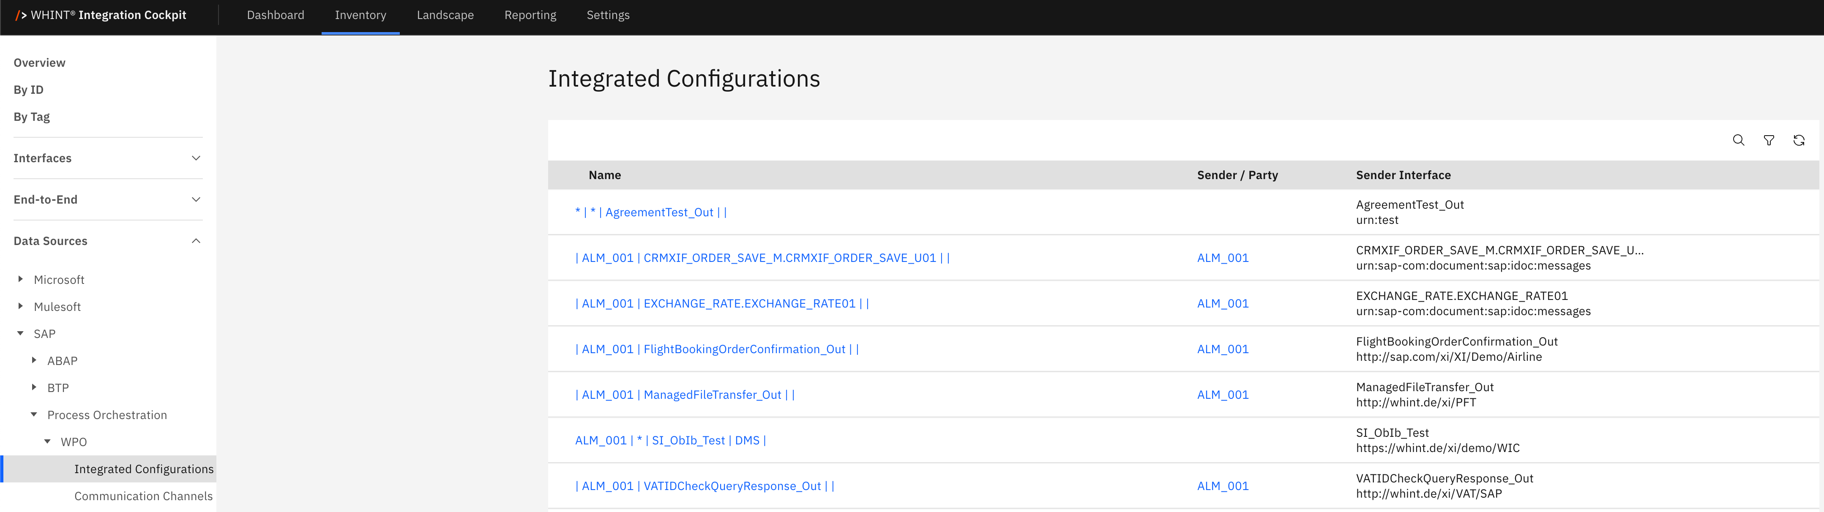Expand the Interfaces section chevron
The height and width of the screenshot is (512, 1824).
click(x=196, y=158)
